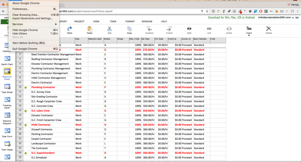Click the Link tasks chain icon
This screenshot has height=162, width=301.
[209, 29]
